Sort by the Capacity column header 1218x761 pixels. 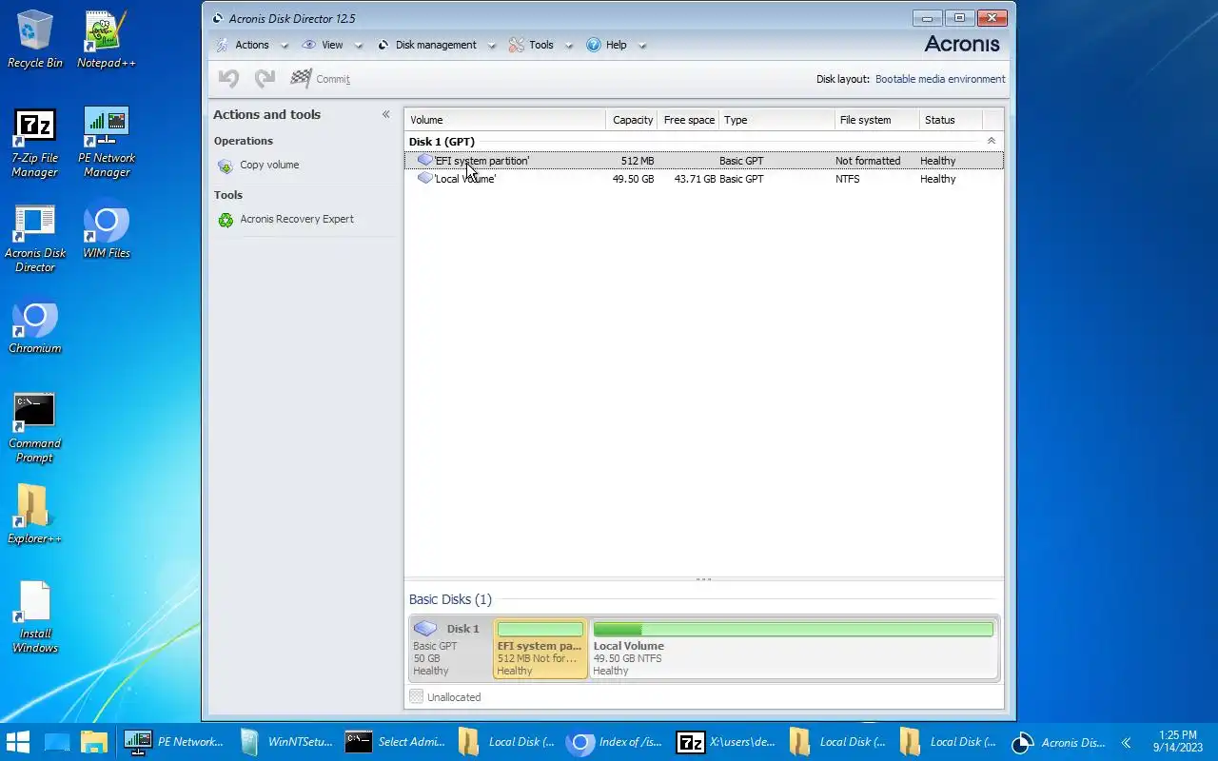click(632, 120)
